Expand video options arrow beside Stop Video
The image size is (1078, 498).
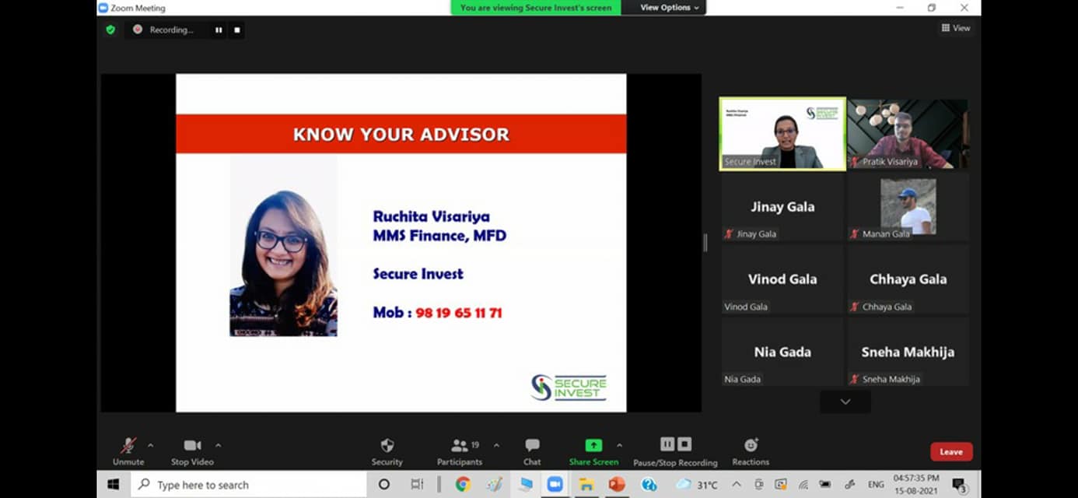[x=218, y=445]
